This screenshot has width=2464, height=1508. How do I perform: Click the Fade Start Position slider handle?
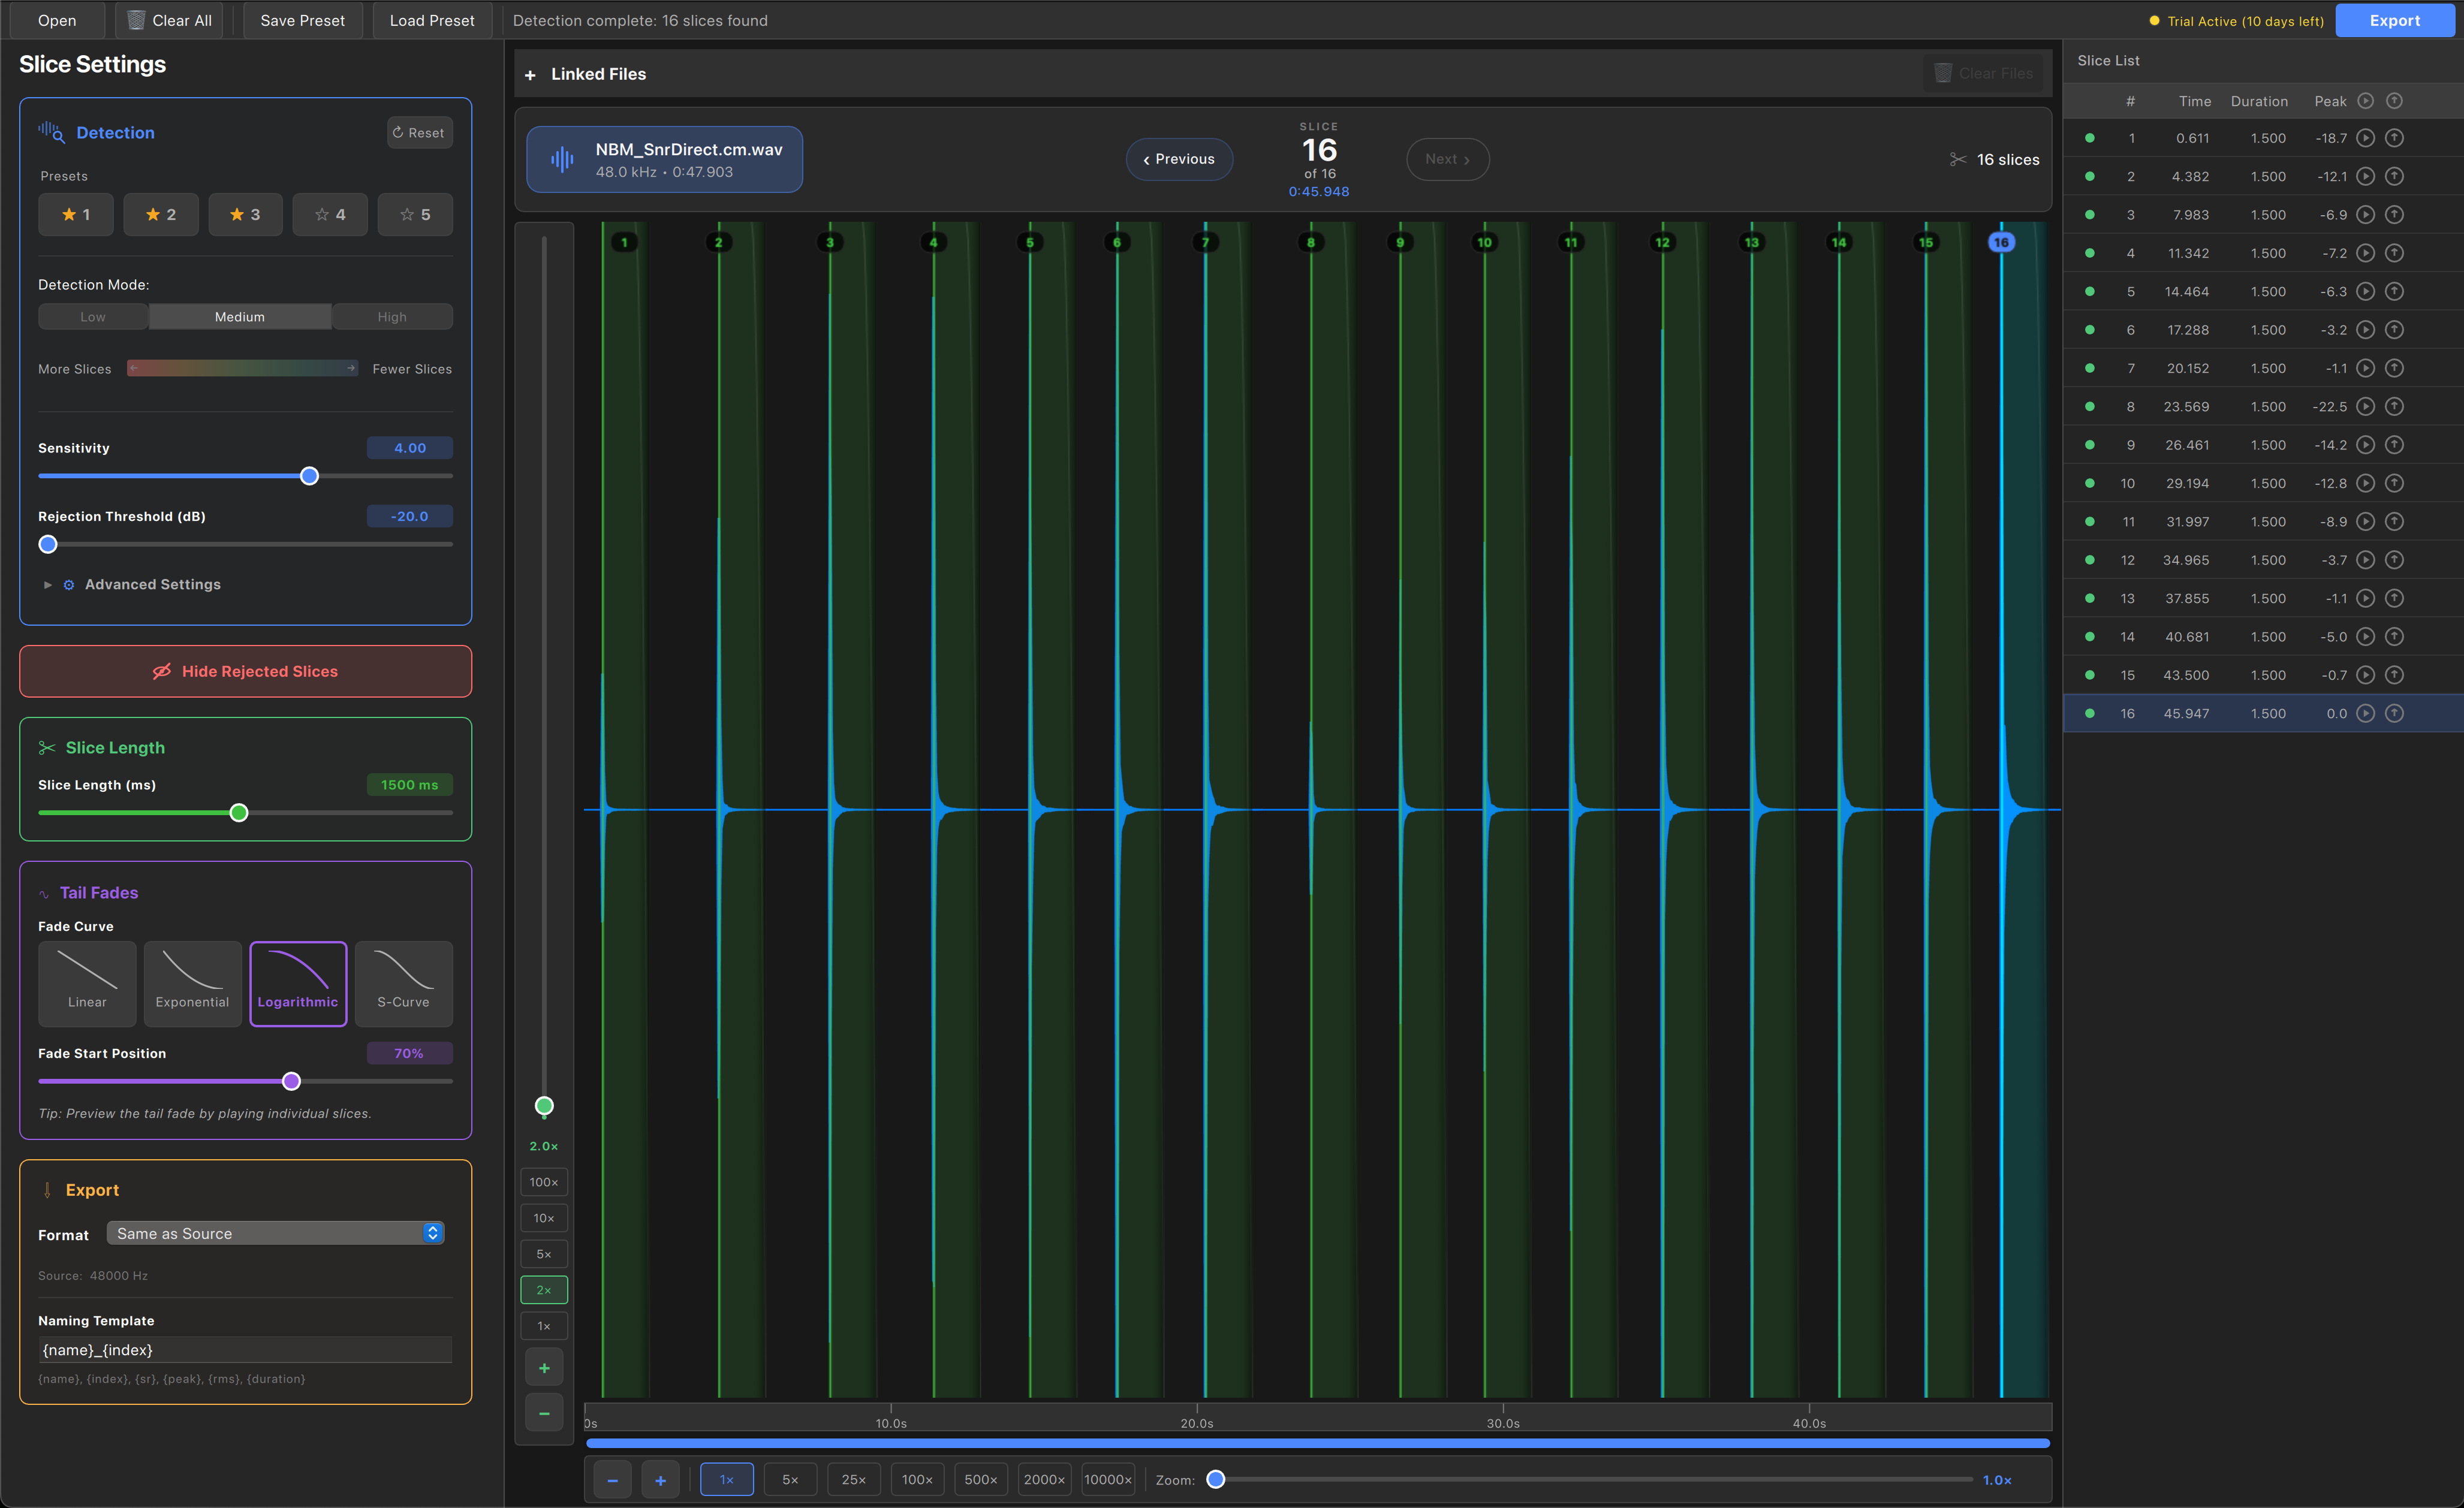[x=290, y=1081]
